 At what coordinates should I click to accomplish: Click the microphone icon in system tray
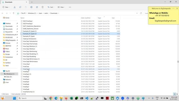153,98
